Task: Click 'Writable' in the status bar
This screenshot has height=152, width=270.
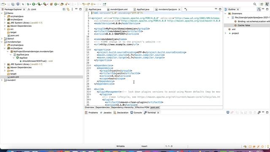Action: pyautogui.click(x=120, y=146)
